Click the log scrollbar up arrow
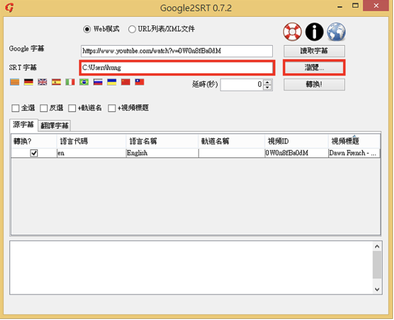 click(377, 246)
